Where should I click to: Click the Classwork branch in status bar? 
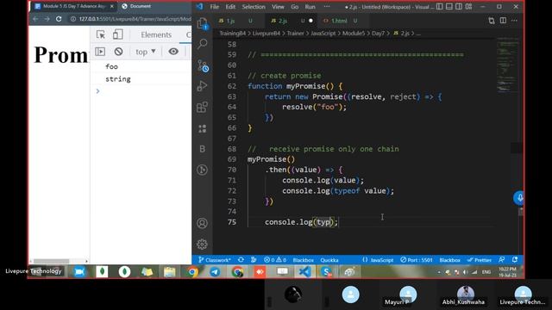pos(215,260)
